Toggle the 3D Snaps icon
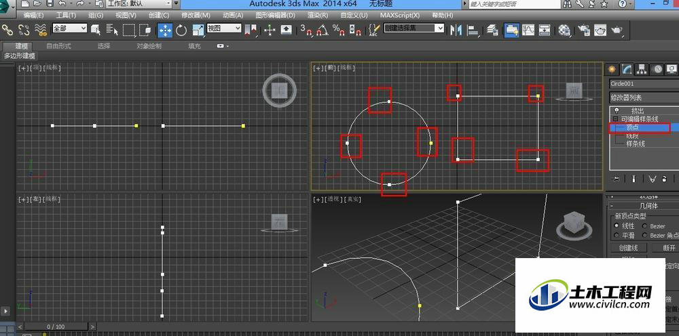Image resolution: width=679 pixels, height=336 pixels. (x=306, y=30)
